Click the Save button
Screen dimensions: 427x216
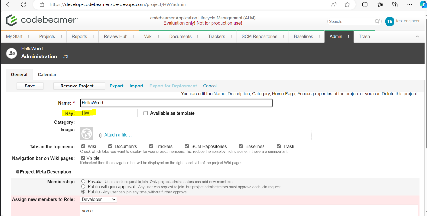[30, 86]
